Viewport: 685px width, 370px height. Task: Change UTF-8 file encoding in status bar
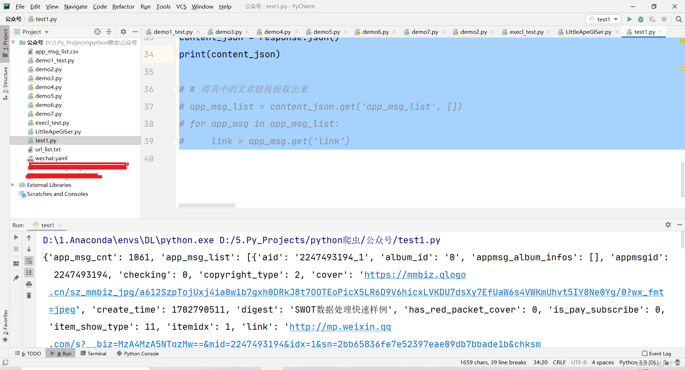click(x=579, y=363)
